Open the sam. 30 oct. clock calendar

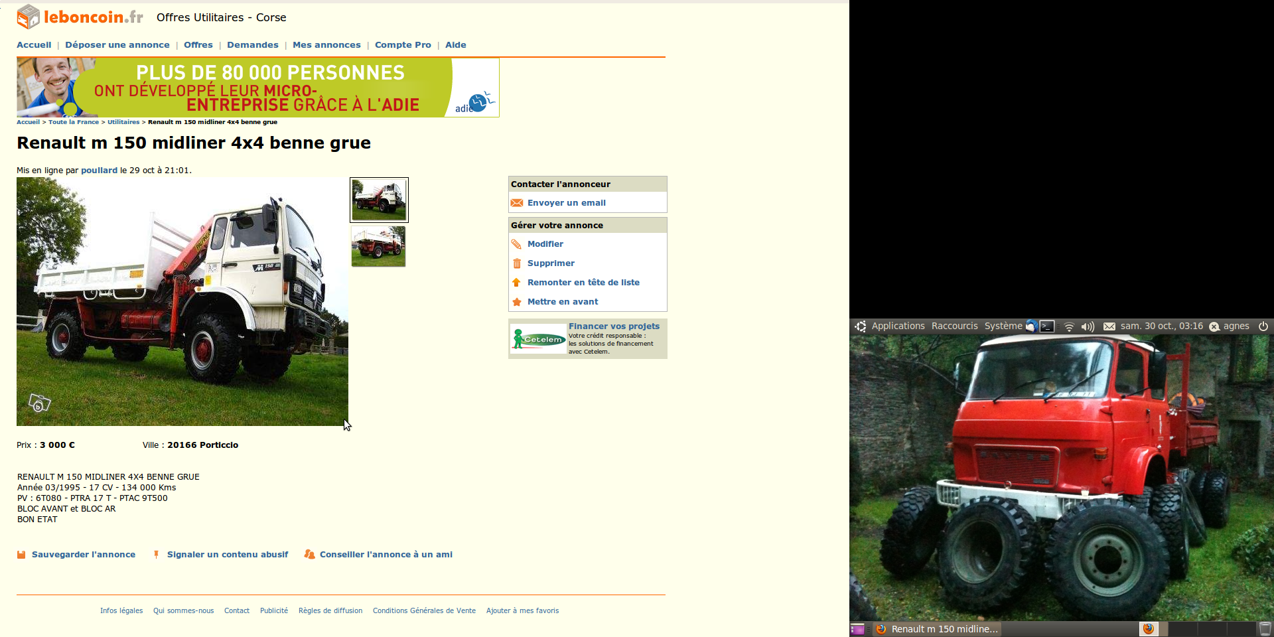[x=1161, y=326]
